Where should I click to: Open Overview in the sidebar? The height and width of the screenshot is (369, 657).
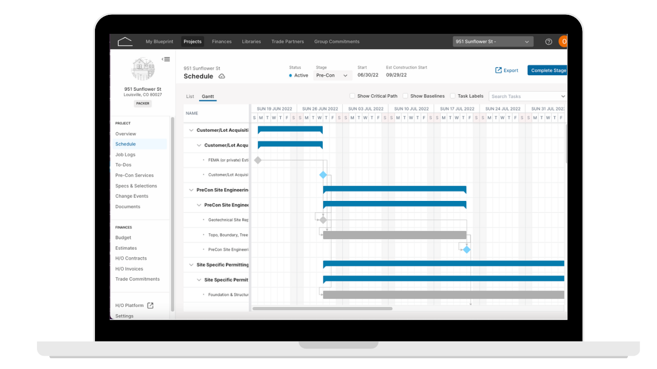(x=126, y=134)
